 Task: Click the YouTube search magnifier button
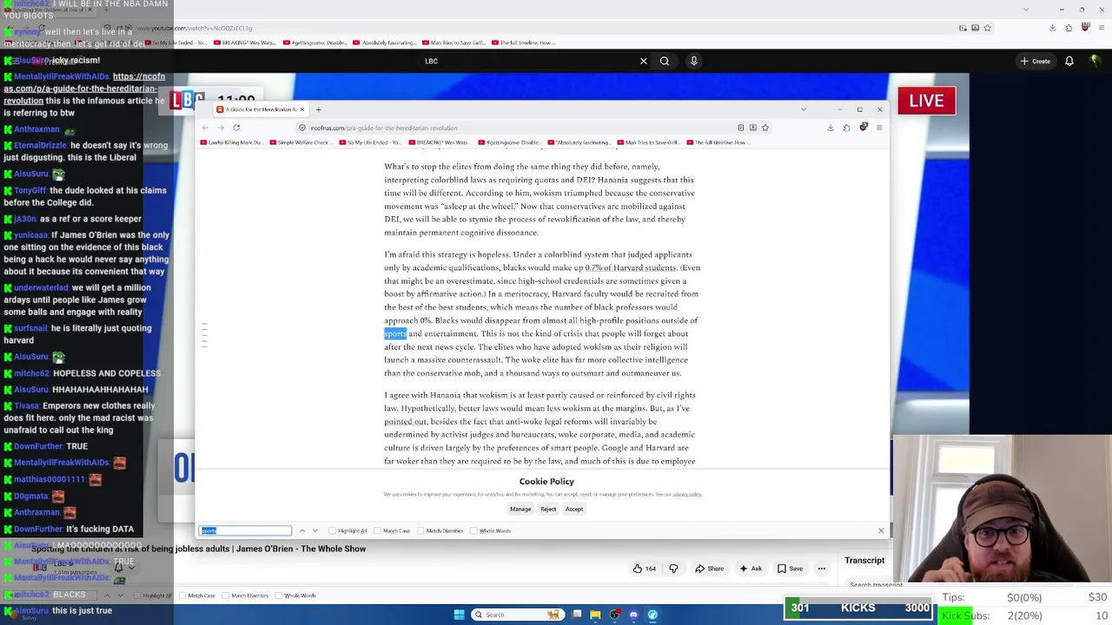tap(665, 61)
